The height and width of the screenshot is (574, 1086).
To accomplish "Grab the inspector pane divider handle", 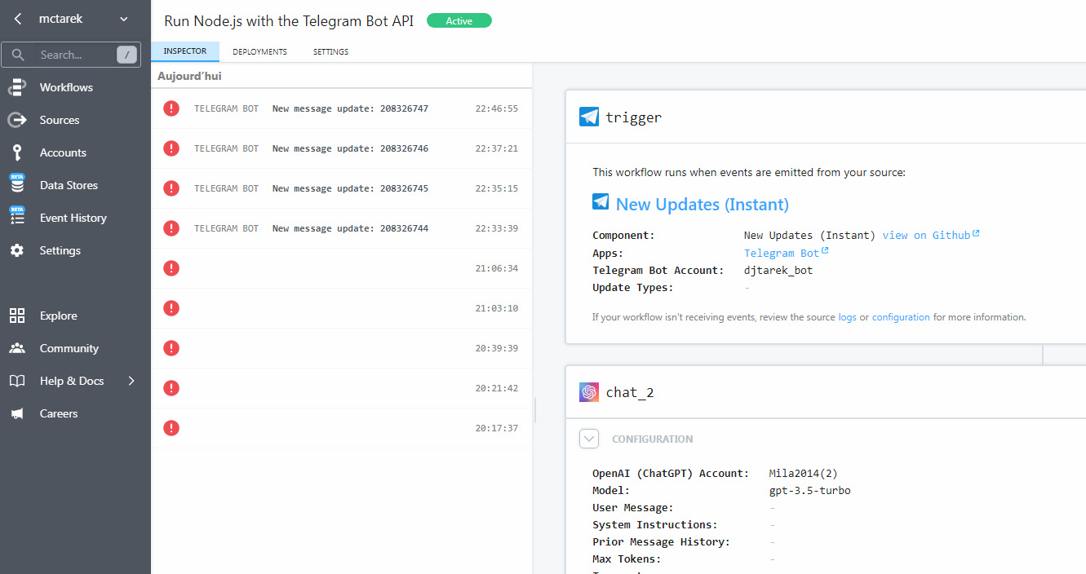I will tap(534, 409).
